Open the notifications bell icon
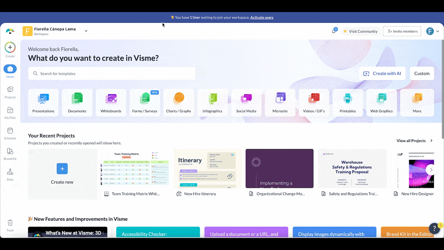444x250 pixels. pyautogui.click(x=333, y=31)
